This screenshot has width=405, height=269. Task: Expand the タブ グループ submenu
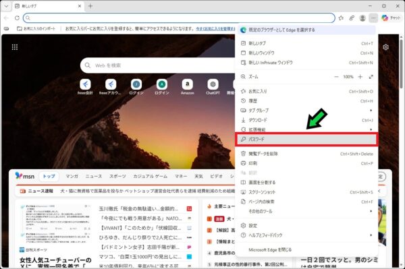[x=306, y=111]
